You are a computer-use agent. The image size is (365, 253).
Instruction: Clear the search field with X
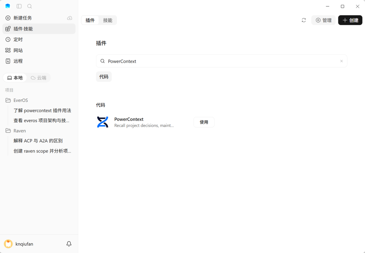coord(341,61)
